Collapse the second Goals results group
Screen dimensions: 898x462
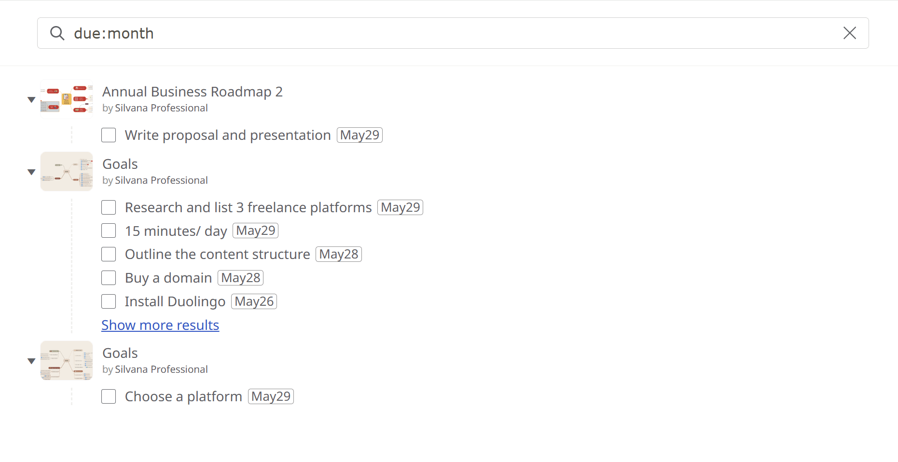31,361
